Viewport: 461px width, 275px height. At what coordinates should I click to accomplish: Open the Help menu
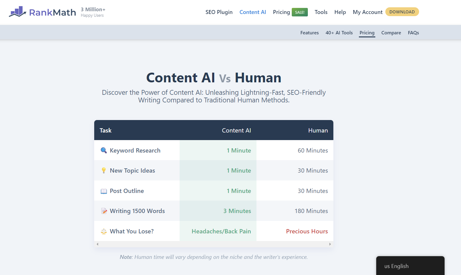340,12
